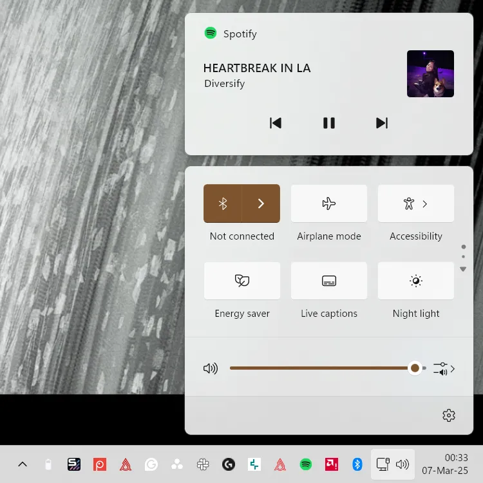Pause the Spotify track playback

328,123
